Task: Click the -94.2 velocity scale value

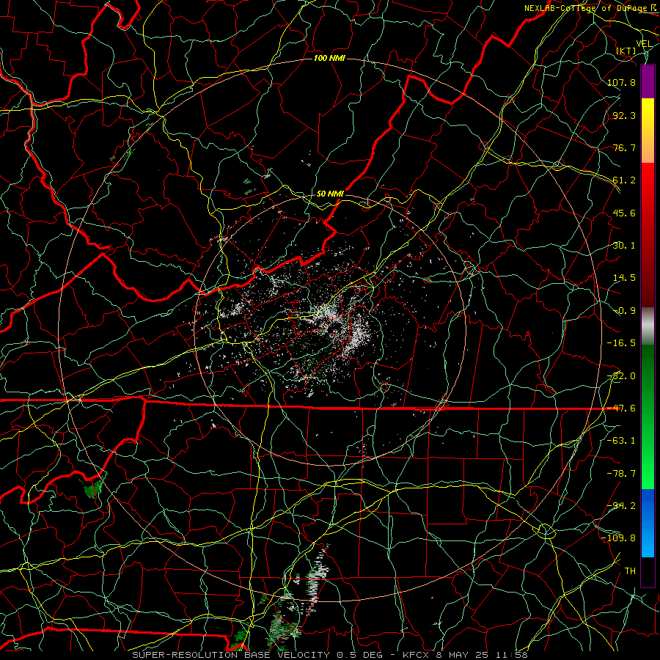Action: click(621, 506)
